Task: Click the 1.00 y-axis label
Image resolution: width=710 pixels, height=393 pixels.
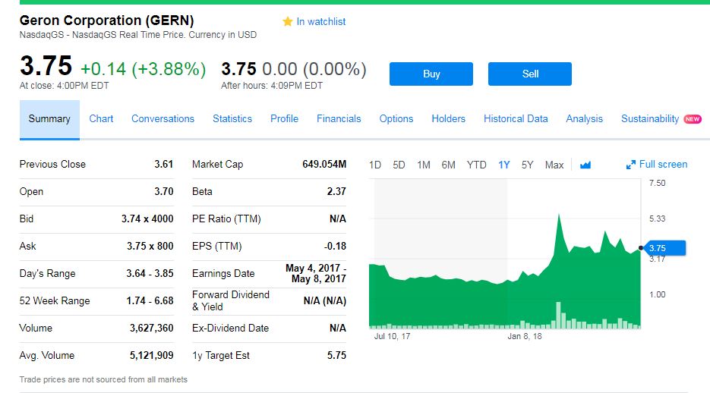Action: click(657, 294)
